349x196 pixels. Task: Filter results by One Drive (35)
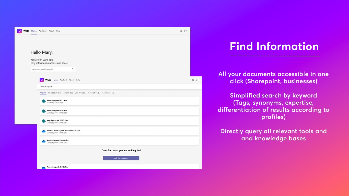coord(80,93)
